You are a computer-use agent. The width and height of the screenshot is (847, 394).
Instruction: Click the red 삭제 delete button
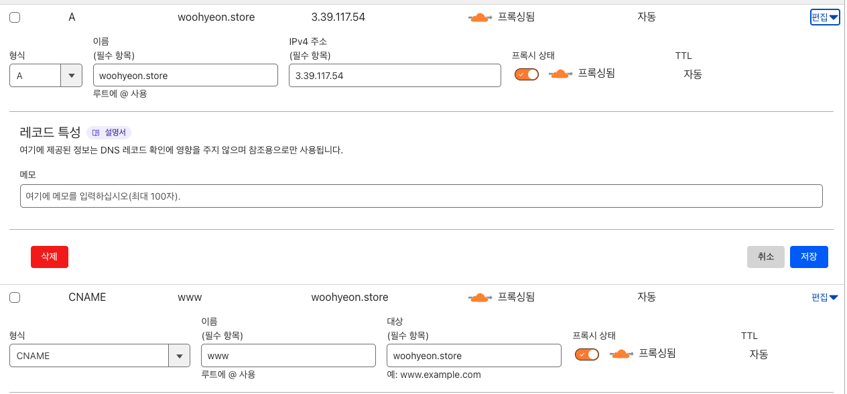tap(50, 257)
